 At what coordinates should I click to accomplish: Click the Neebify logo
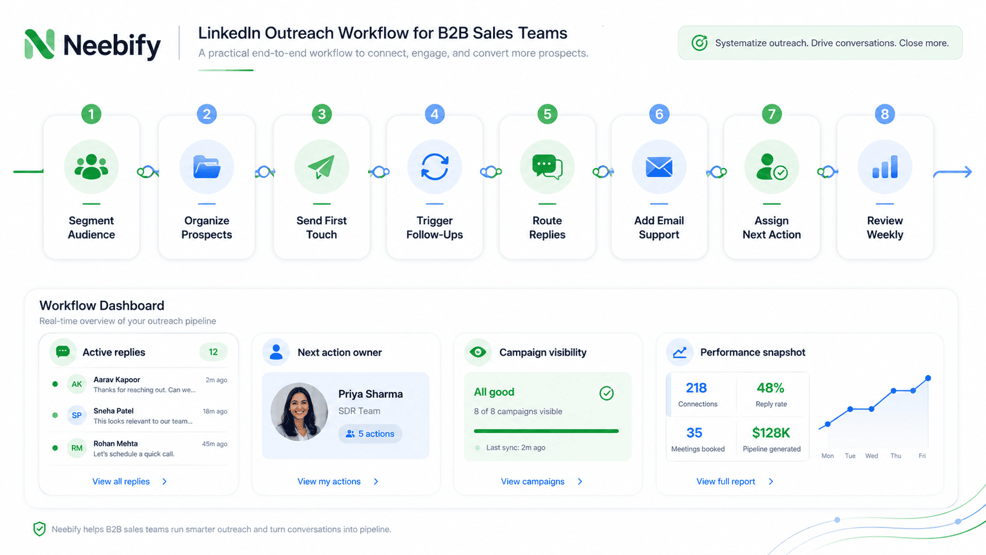point(92,45)
